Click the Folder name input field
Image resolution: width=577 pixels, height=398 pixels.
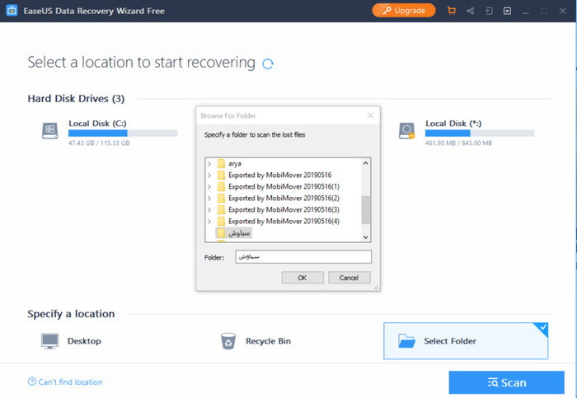click(303, 257)
